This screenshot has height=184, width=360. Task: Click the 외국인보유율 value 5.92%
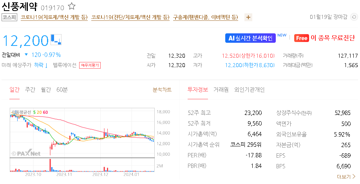point(342,134)
